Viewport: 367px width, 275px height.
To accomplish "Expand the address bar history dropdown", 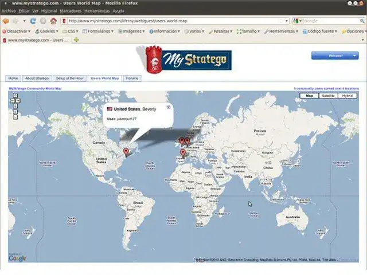I will coord(287,21).
